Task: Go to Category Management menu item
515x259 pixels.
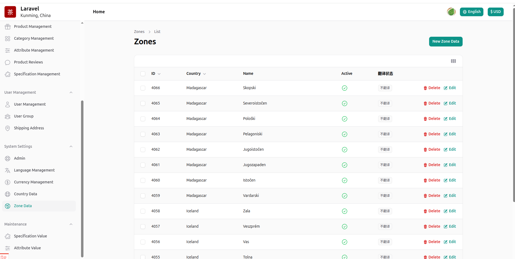Action: pos(34,38)
